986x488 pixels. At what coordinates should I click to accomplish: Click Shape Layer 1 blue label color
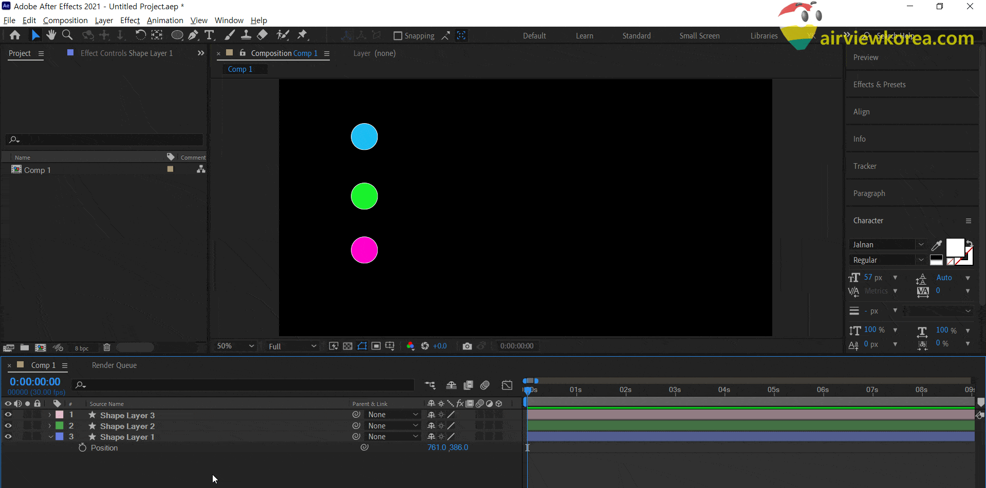(60, 437)
